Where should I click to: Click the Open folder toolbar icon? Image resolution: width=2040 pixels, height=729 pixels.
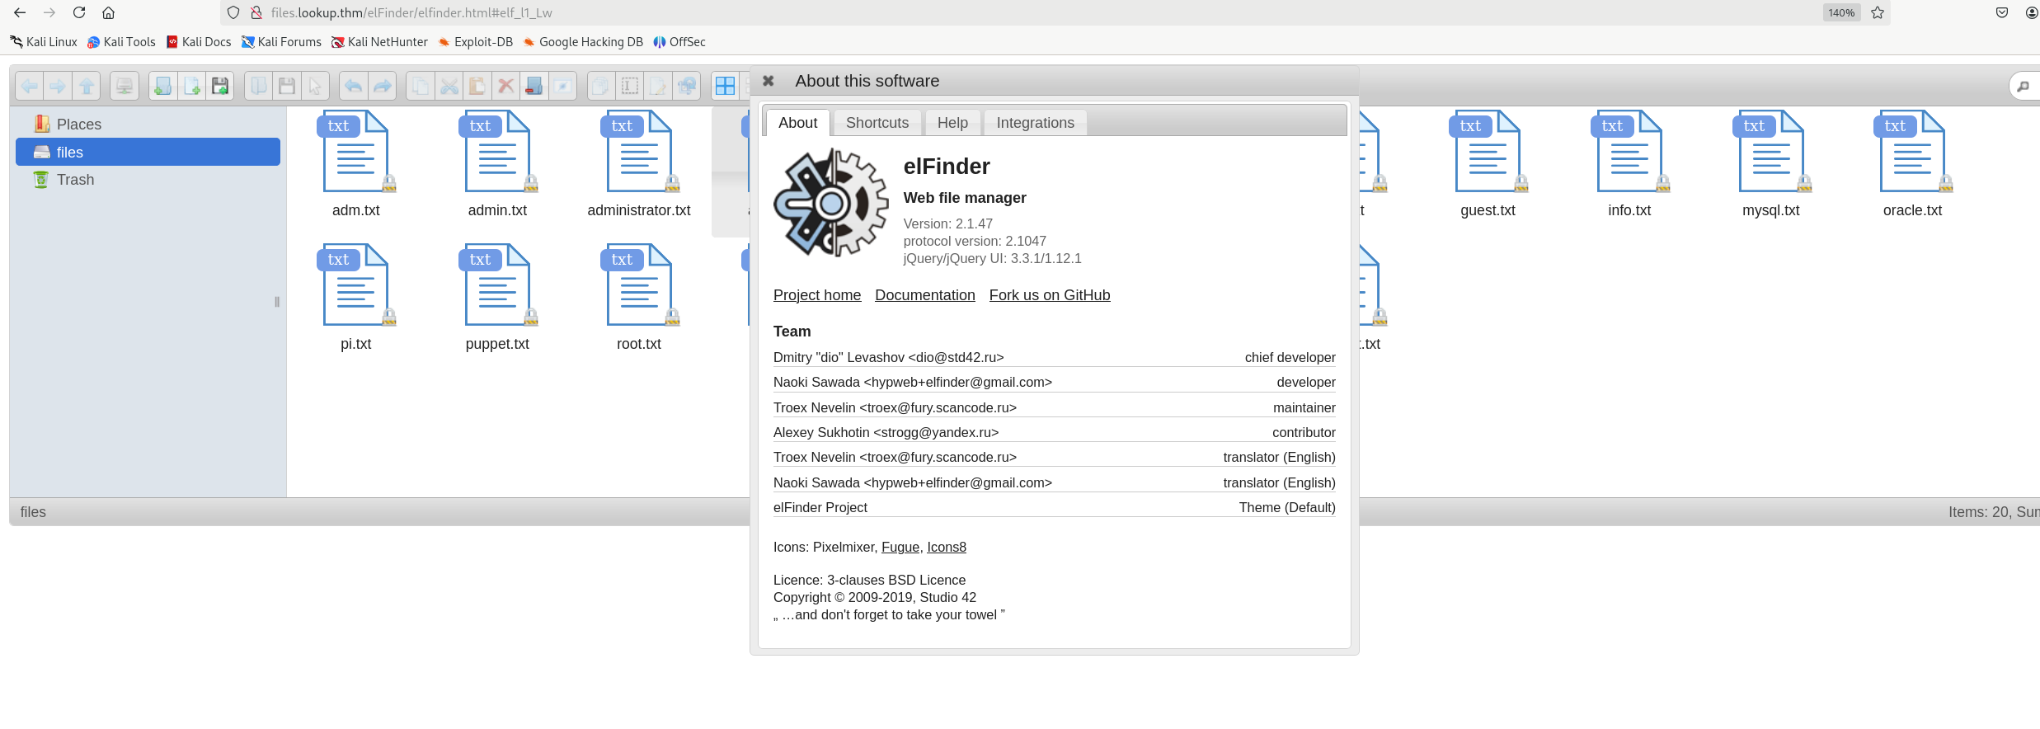[259, 86]
